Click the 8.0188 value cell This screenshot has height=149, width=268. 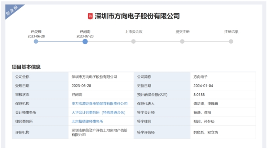(x=223, y=94)
